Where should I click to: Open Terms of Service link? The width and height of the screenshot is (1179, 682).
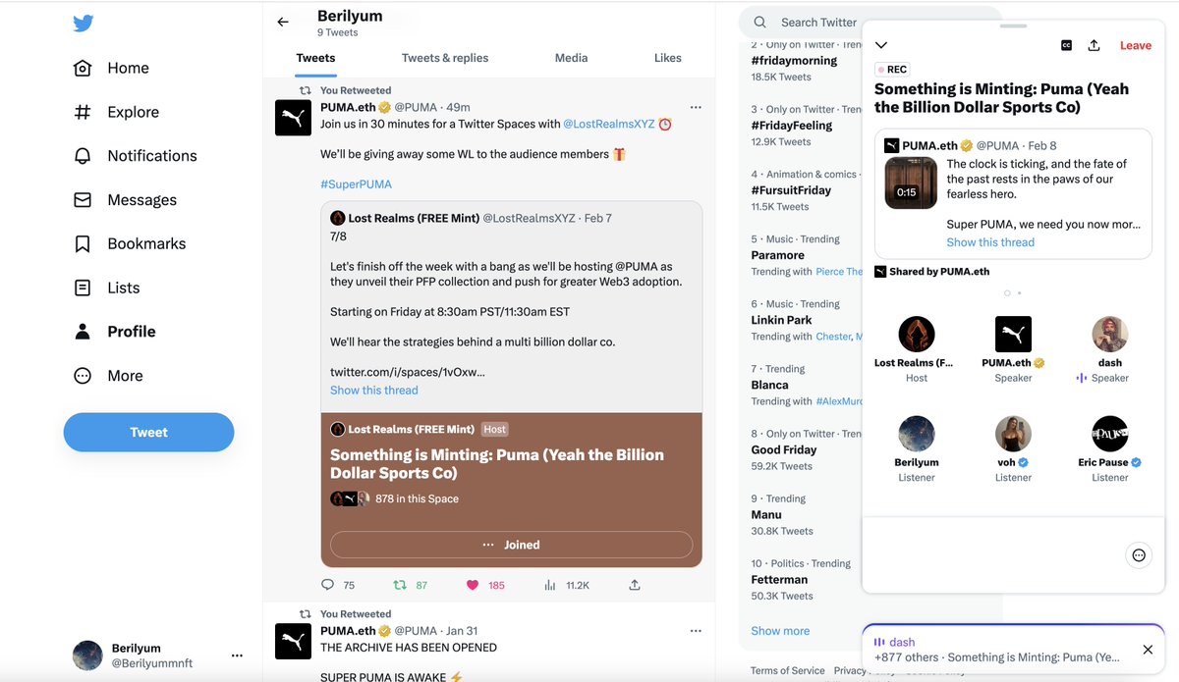click(x=788, y=671)
